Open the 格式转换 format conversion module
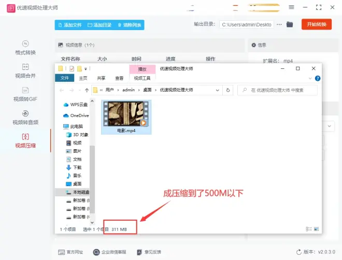The width and height of the screenshot is (342, 260). [25, 48]
